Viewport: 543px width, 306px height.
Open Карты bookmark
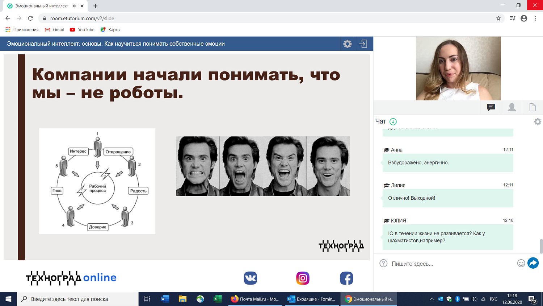tap(110, 30)
